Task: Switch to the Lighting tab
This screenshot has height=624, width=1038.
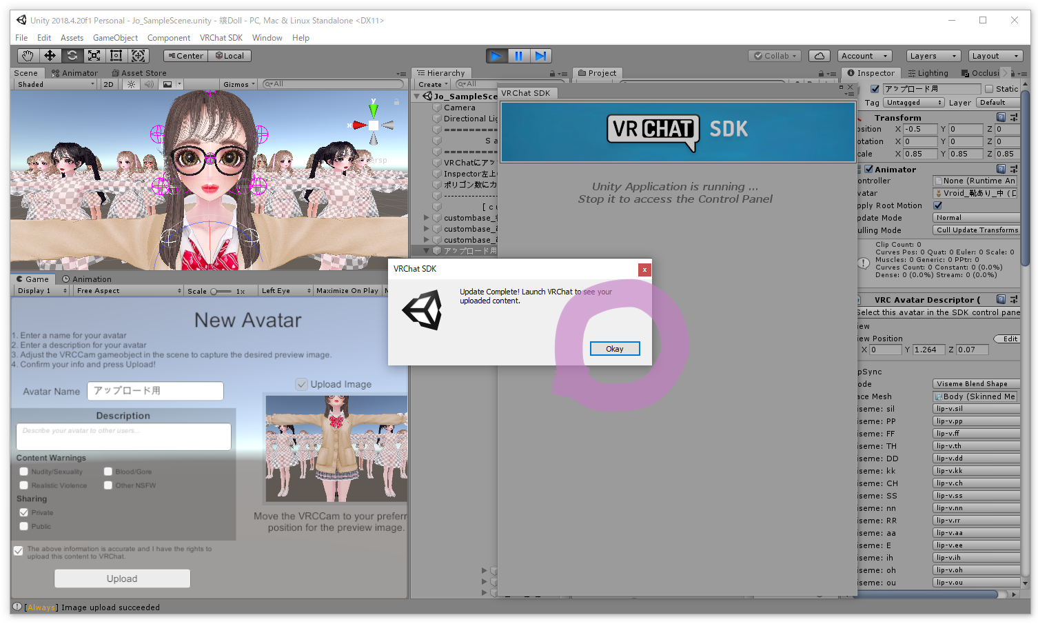Action: 928,73
